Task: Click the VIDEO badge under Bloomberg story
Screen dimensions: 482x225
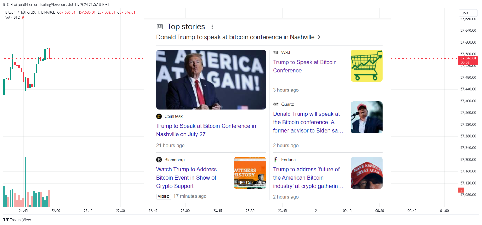Action: (164, 196)
